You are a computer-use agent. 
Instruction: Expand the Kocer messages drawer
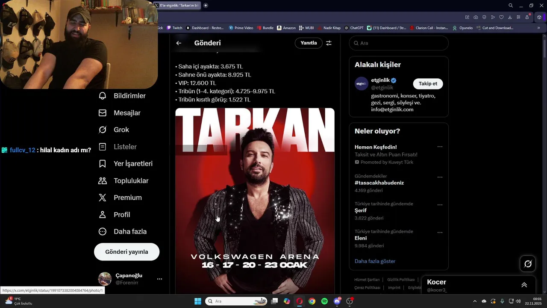click(x=524, y=285)
